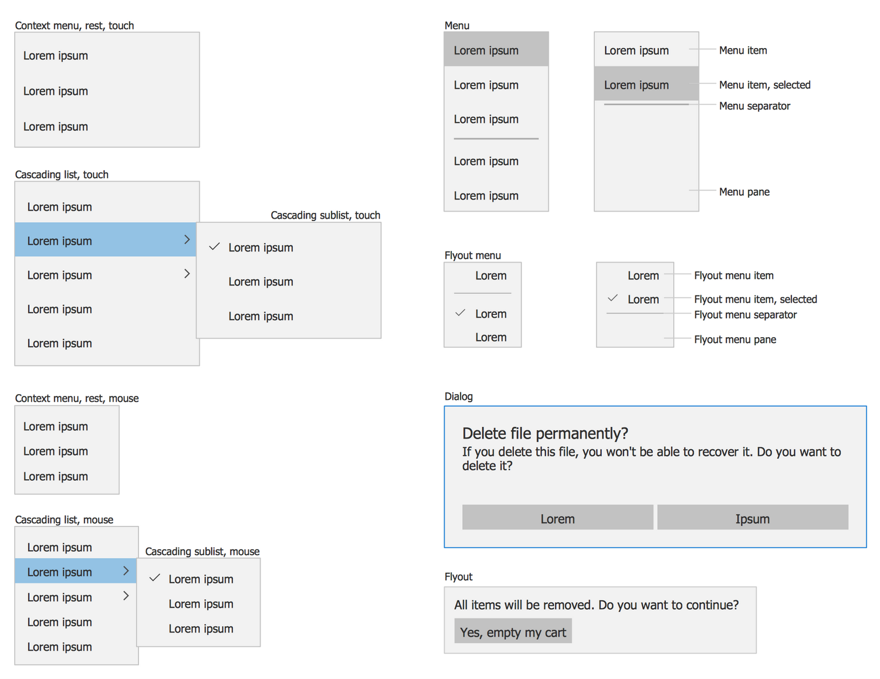Expand third item chevron in mouse cascading list
Viewport: 880px width, 679px height.
click(x=126, y=596)
